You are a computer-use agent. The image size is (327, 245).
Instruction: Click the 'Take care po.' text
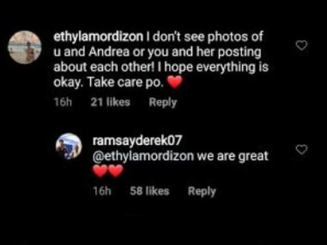click(125, 83)
